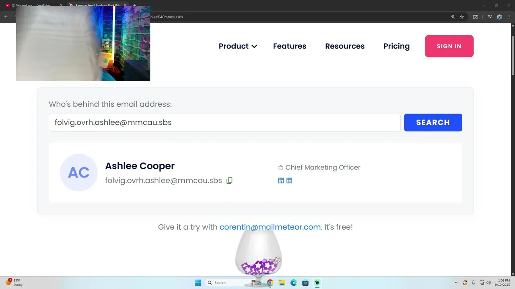515x289 pixels.
Task: Open the zoom magnifier in address bar
Action: tap(453, 17)
